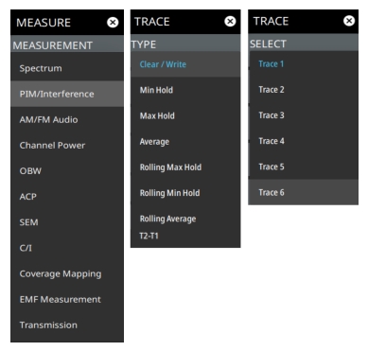Image resolution: width=368 pixels, height=351 pixels.
Task: Select Trace 6 in the list
Action: coord(304,192)
